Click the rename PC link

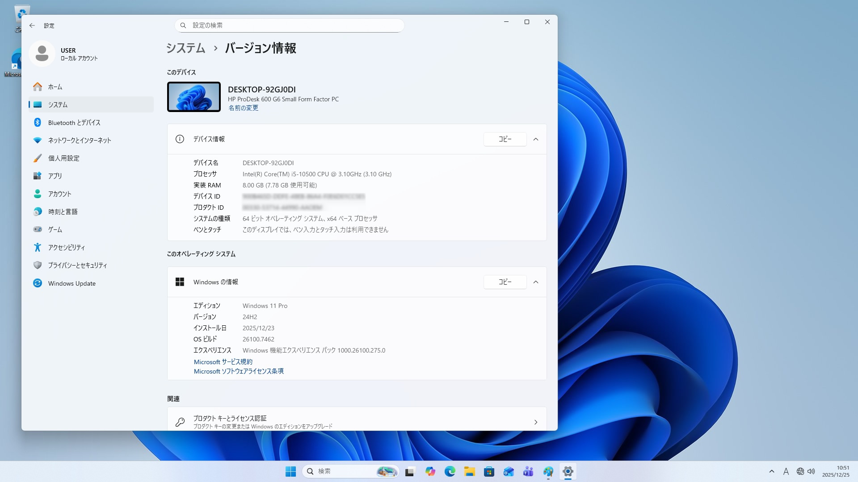pyautogui.click(x=243, y=108)
